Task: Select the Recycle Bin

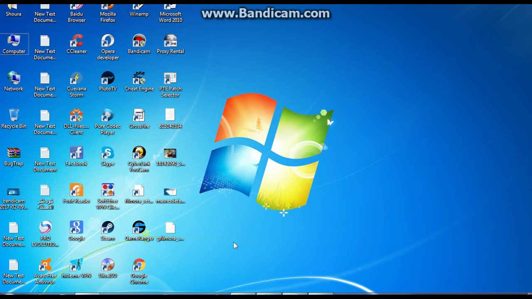Action: click(x=14, y=119)
